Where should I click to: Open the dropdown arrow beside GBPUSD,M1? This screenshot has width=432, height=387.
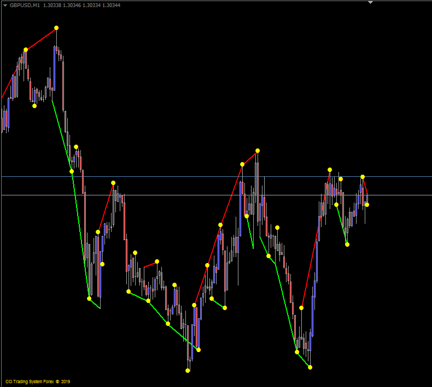click(4, 5)
